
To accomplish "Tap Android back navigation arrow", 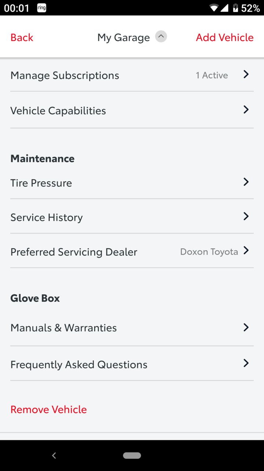I will coord(54,456).
